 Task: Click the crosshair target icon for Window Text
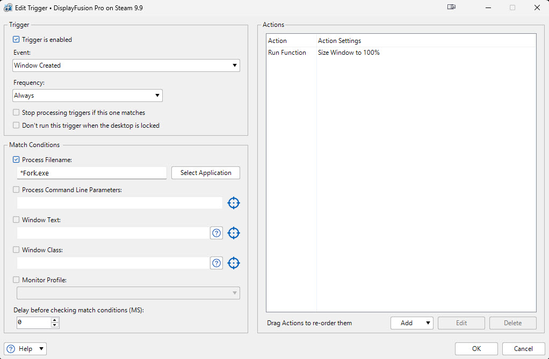coord(233,233)
